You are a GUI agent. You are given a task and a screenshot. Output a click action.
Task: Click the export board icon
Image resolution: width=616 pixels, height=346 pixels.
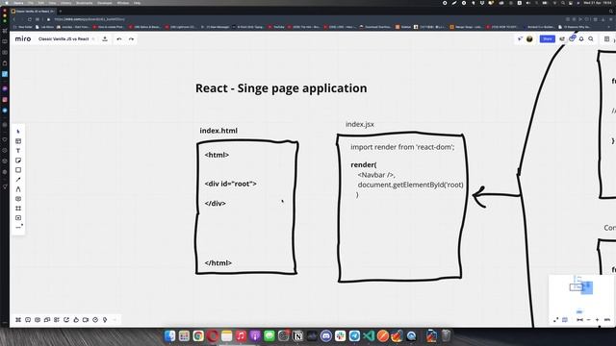105,38
